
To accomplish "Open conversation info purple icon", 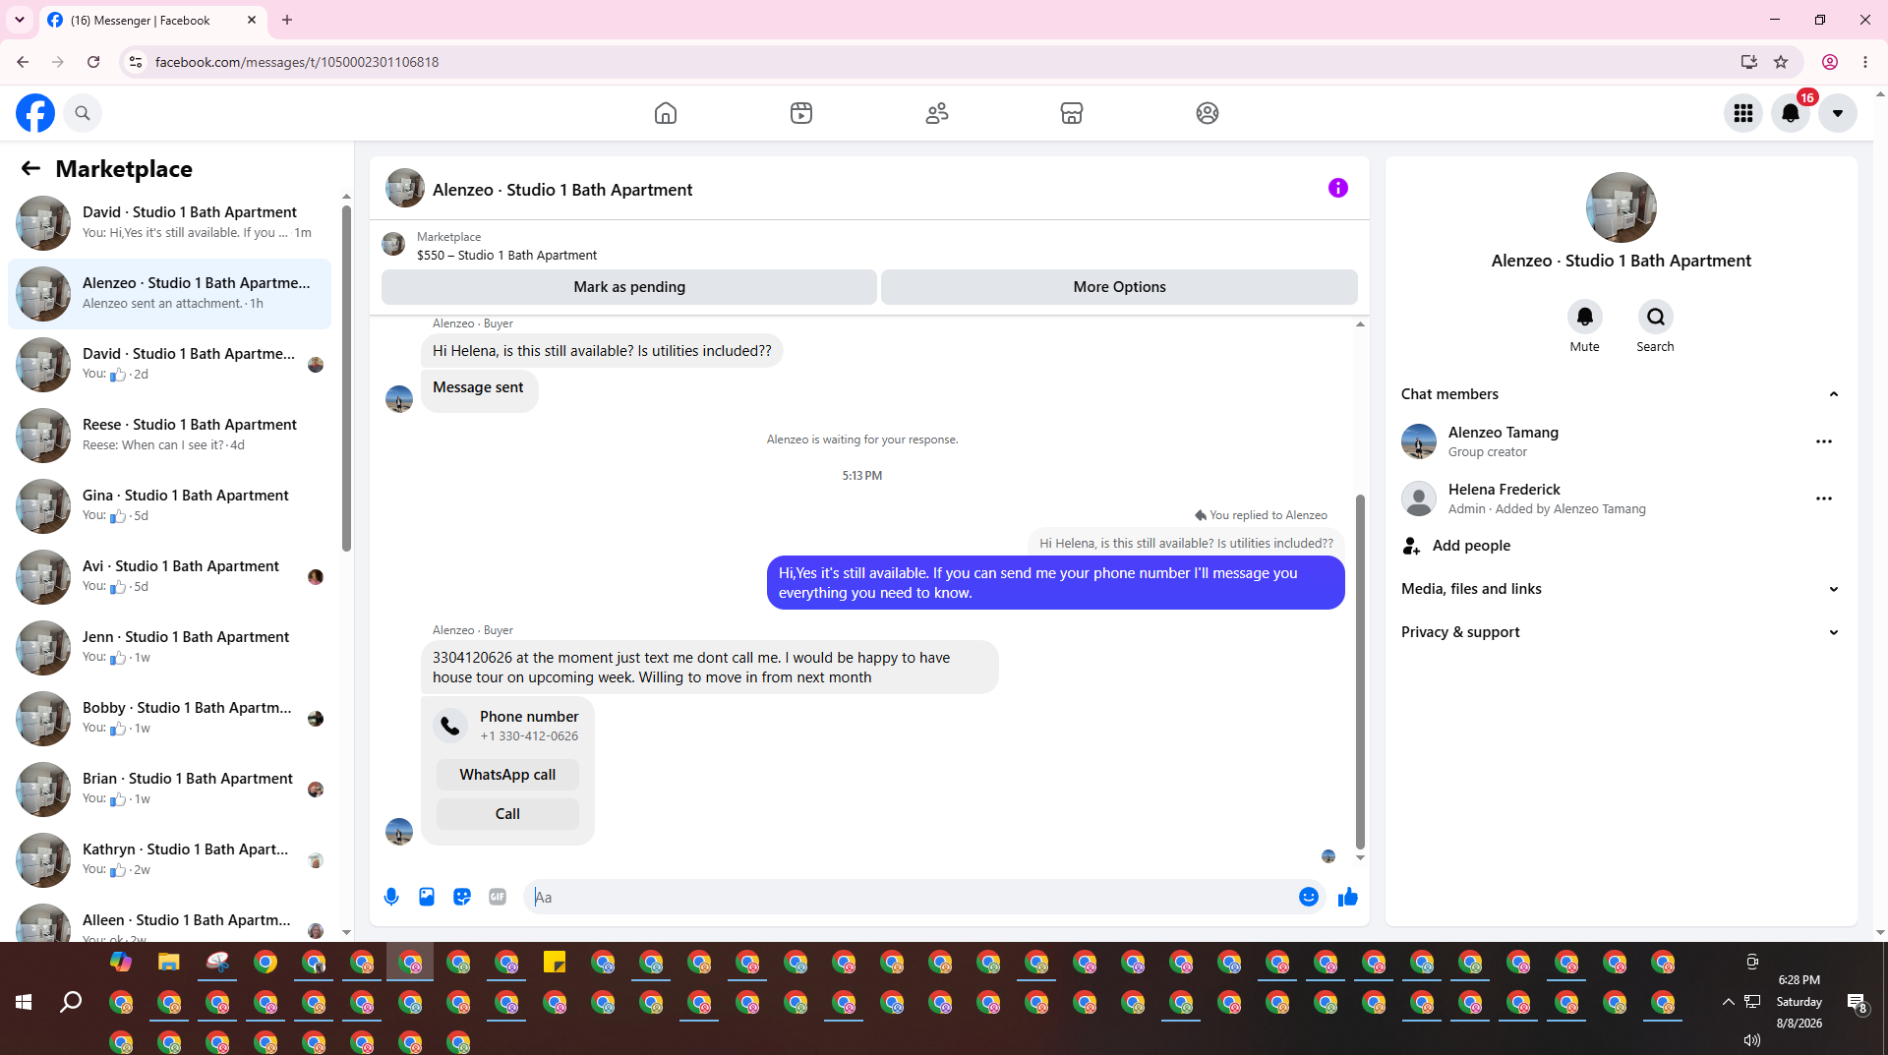I will coord(1338,188).
